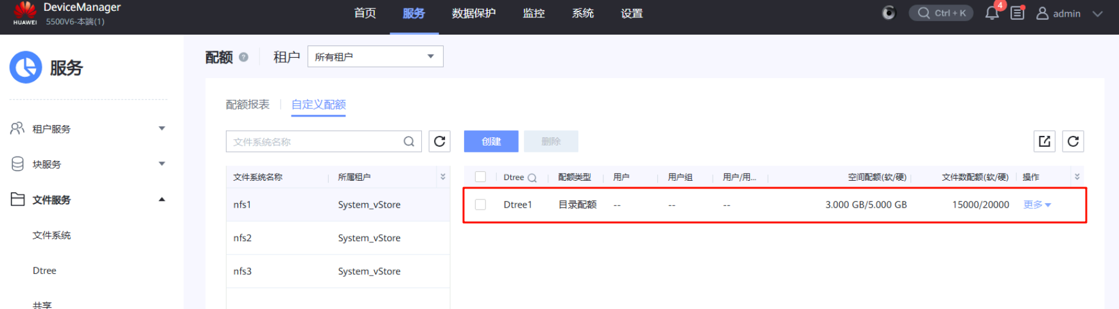Click the search icon in file system box
This screenshot has width=1119, height=309.
pos(409,142)
